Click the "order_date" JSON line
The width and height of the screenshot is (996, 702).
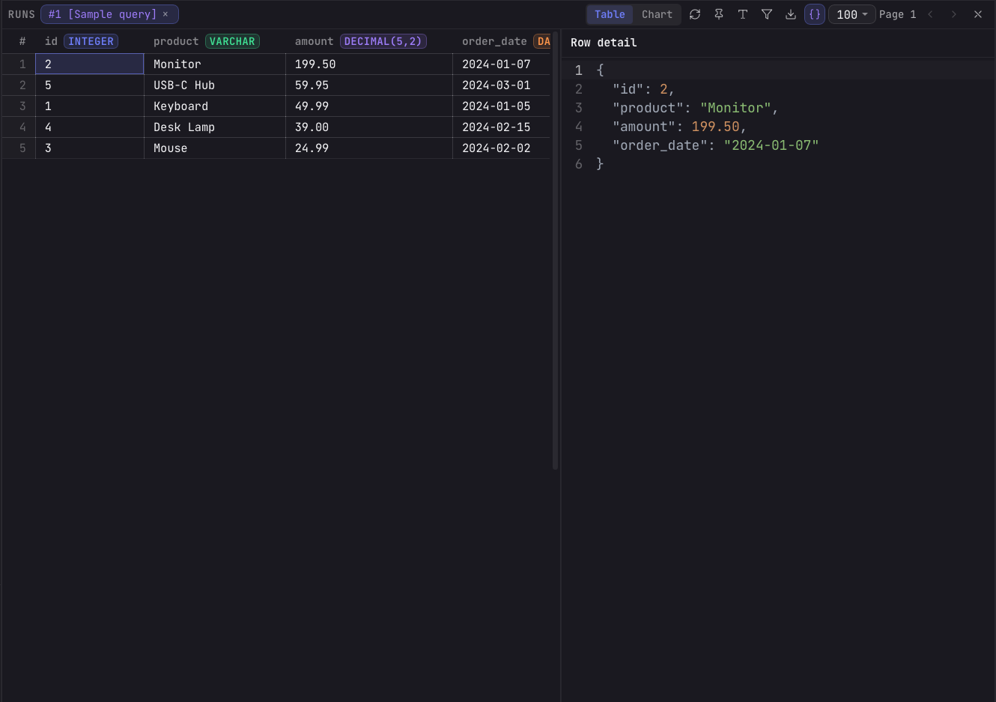715,145
